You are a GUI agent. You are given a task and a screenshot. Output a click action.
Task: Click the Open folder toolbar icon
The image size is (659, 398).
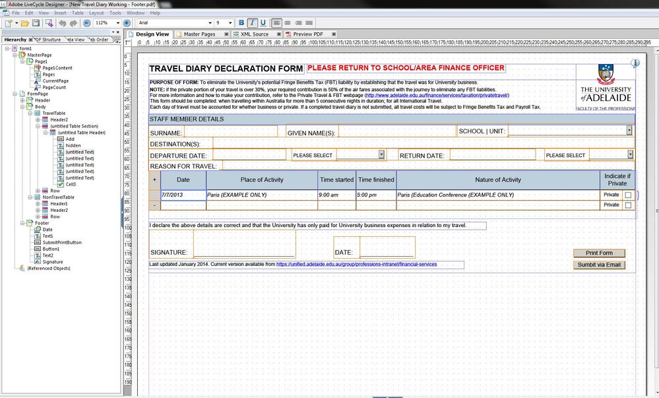24,23
